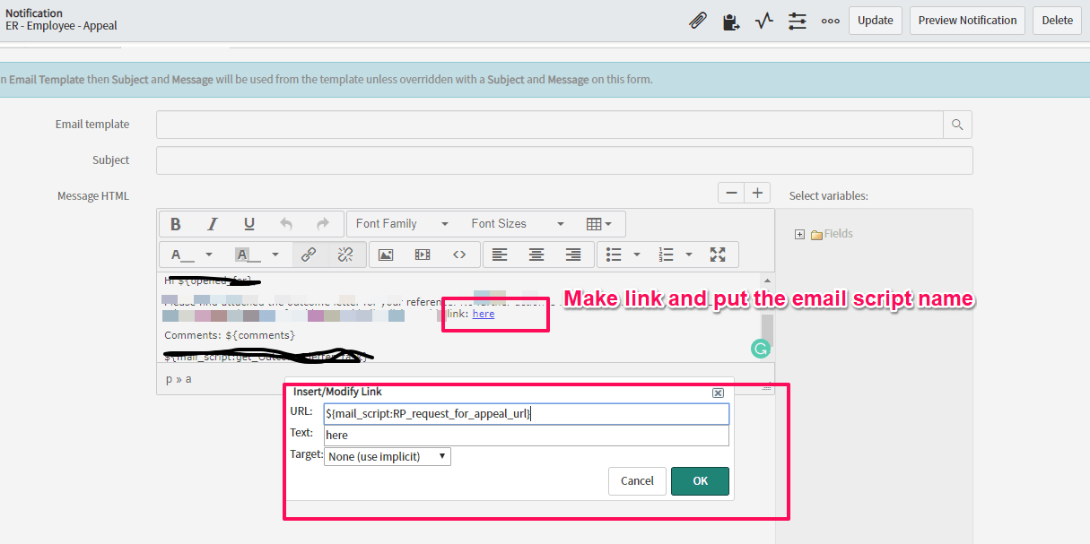Image resolution: width=1090 pixels, height=544 pixels.
Task: Click the minus button above the editor
Action: 731,193
